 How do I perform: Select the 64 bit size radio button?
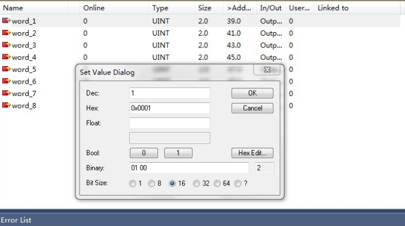tap(217, 183)
